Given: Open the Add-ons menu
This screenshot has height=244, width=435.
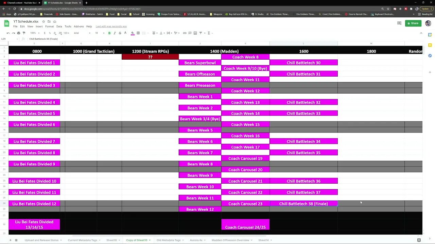Looking at the screenshot, I should (x=79, y=26).
